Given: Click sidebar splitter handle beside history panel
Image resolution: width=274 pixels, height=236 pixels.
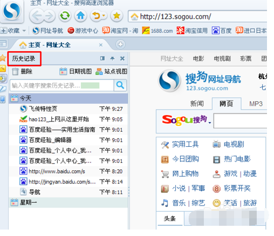Looking at the screenshot, I should 129,191.
